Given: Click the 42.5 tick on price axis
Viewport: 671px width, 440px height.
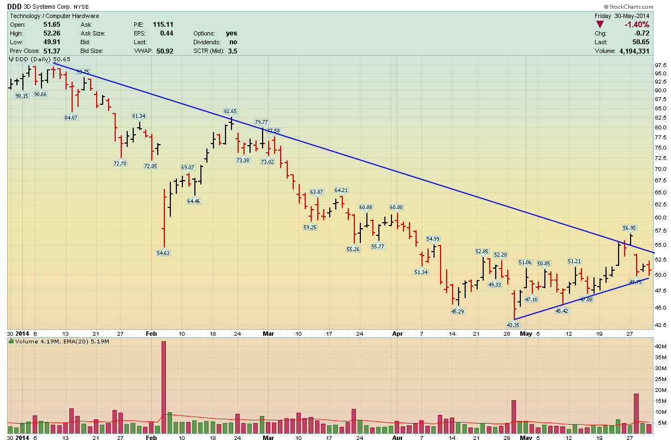Looking at the screenshot, I should click(x=660, y=325).
